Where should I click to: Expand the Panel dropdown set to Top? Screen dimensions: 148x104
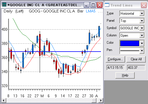(x=142, y=21)
